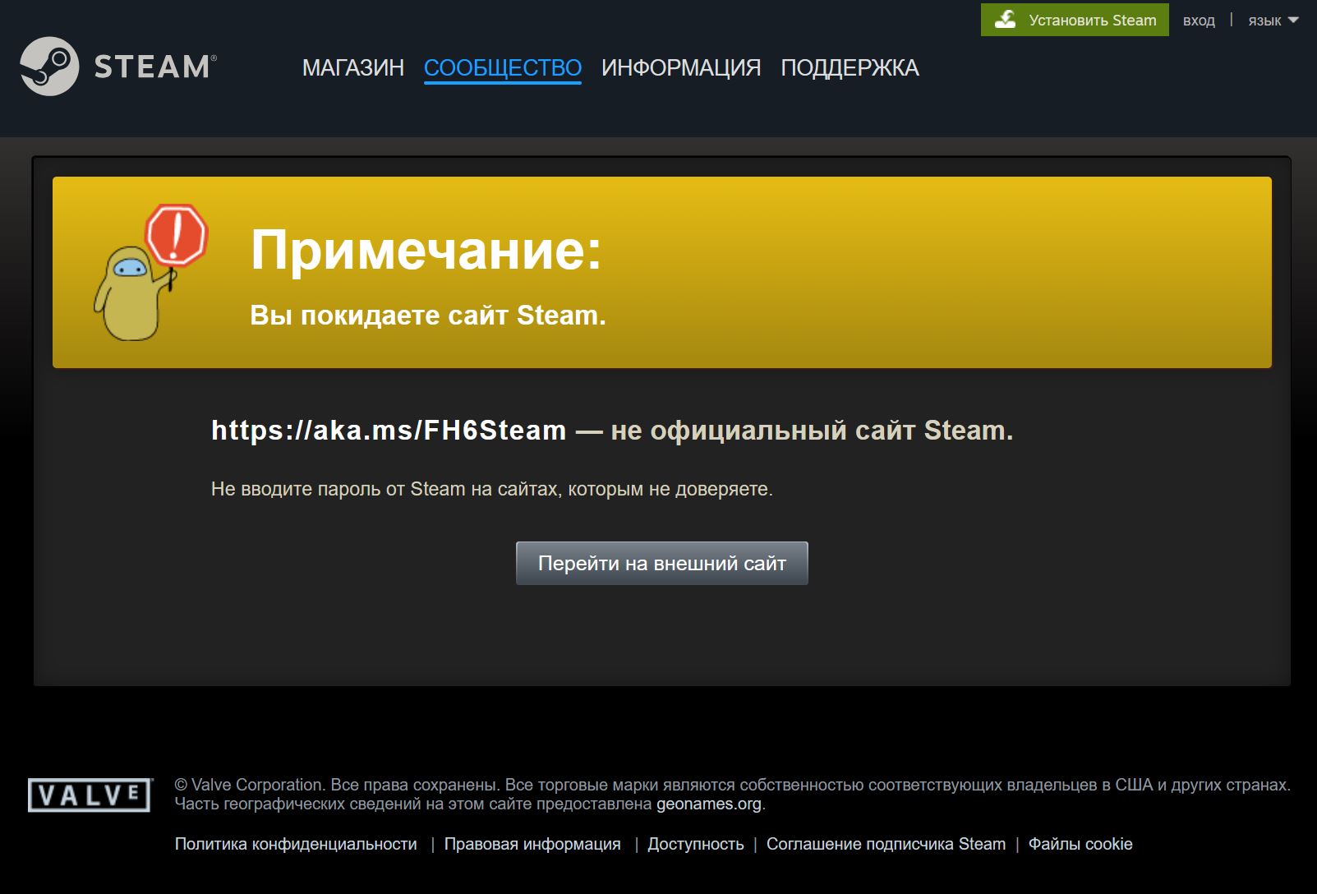Image resolution: width=1317 pixels, height=894 pixels.
Task: Open the язык language dropdown
Action: coord(1273,21)
